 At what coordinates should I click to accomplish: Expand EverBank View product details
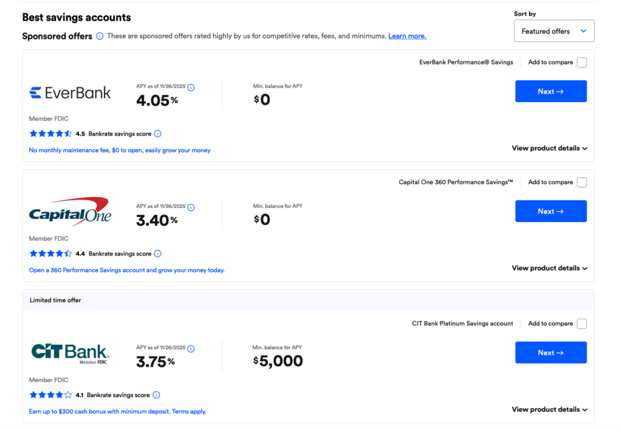[549, 148]
